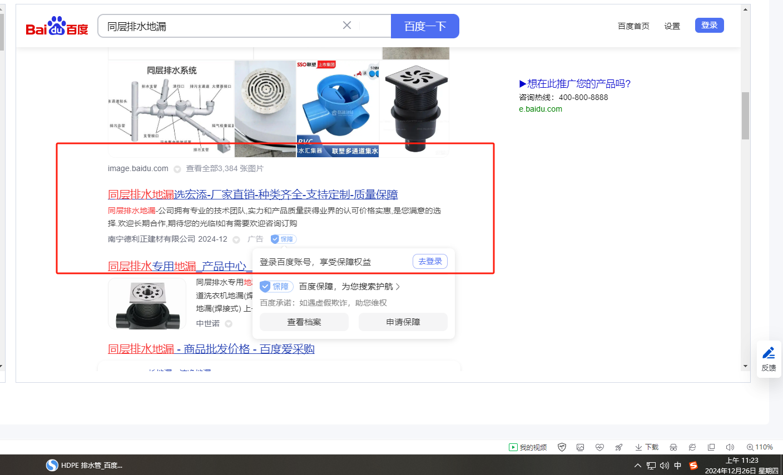Open the 百度首页 link

[633, 26]
